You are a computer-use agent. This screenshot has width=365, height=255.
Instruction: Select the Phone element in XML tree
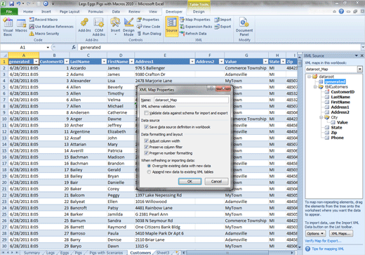click(337, 138)
